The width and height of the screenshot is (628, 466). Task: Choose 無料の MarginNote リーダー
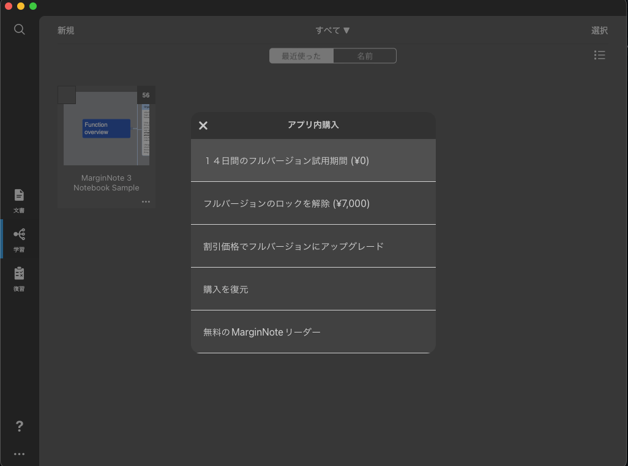313,332
